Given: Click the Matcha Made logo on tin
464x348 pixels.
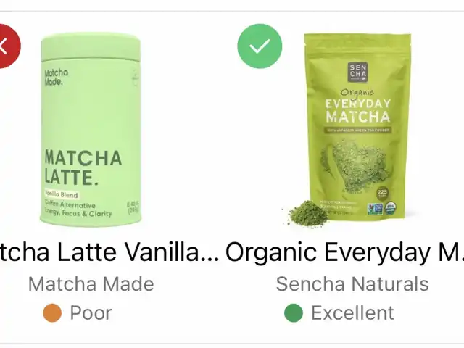Looking at the screenshot, I should [x=57, y=78].
